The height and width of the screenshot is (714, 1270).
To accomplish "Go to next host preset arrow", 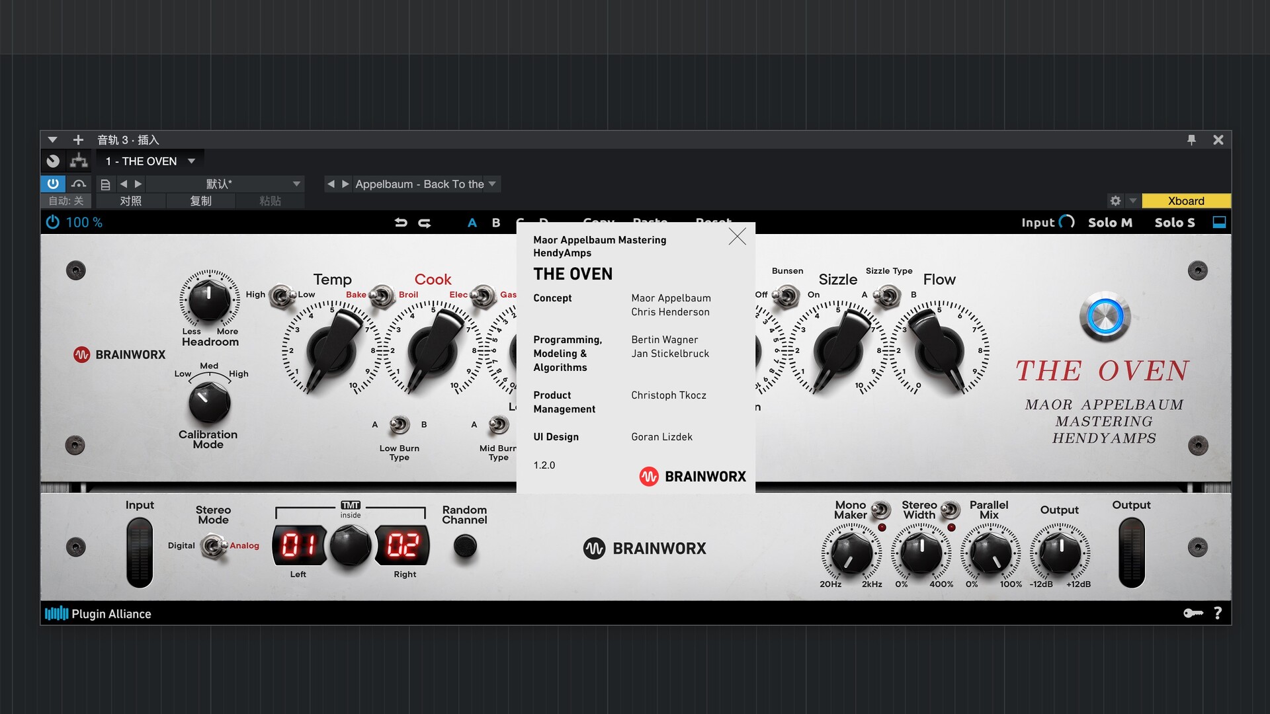I will click(x=138, y=184).
